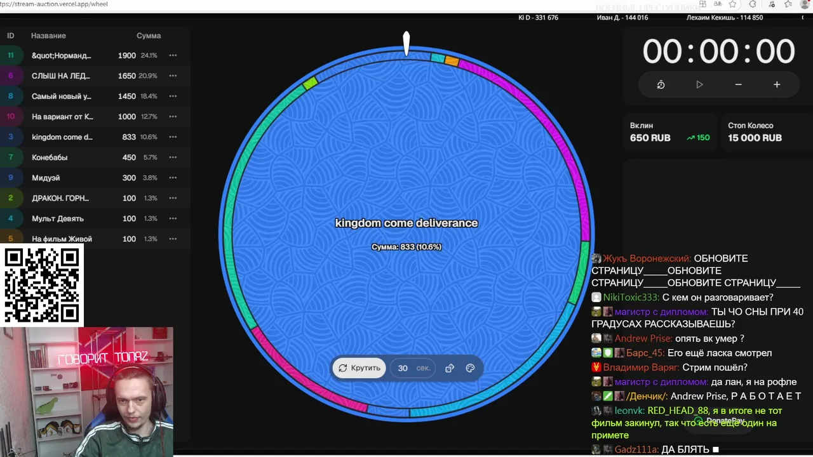Open options menu for Мульт Девять lot

tap(173, 218)
